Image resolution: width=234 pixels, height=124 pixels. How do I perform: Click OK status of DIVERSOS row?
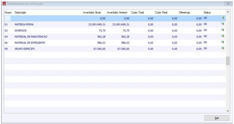(205, 30)
